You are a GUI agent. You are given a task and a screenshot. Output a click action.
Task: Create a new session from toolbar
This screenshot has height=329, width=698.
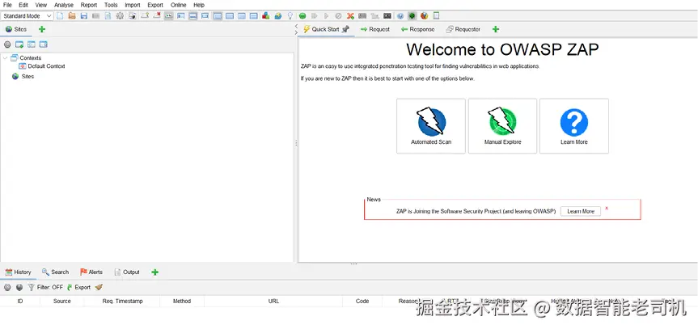60,16
